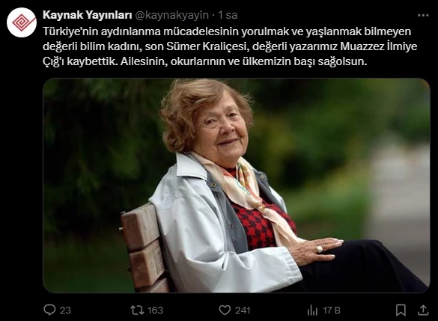Open the attached photo of the woman on the bench
This screenshot has height=321, width=438.
[237, 186]
